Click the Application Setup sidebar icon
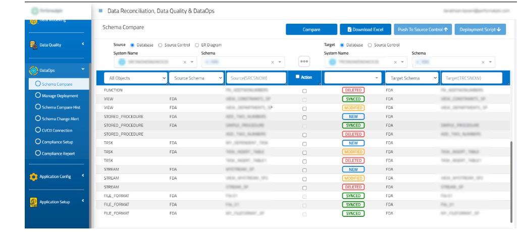The image size is (521, 232). (x=33, y=202)
